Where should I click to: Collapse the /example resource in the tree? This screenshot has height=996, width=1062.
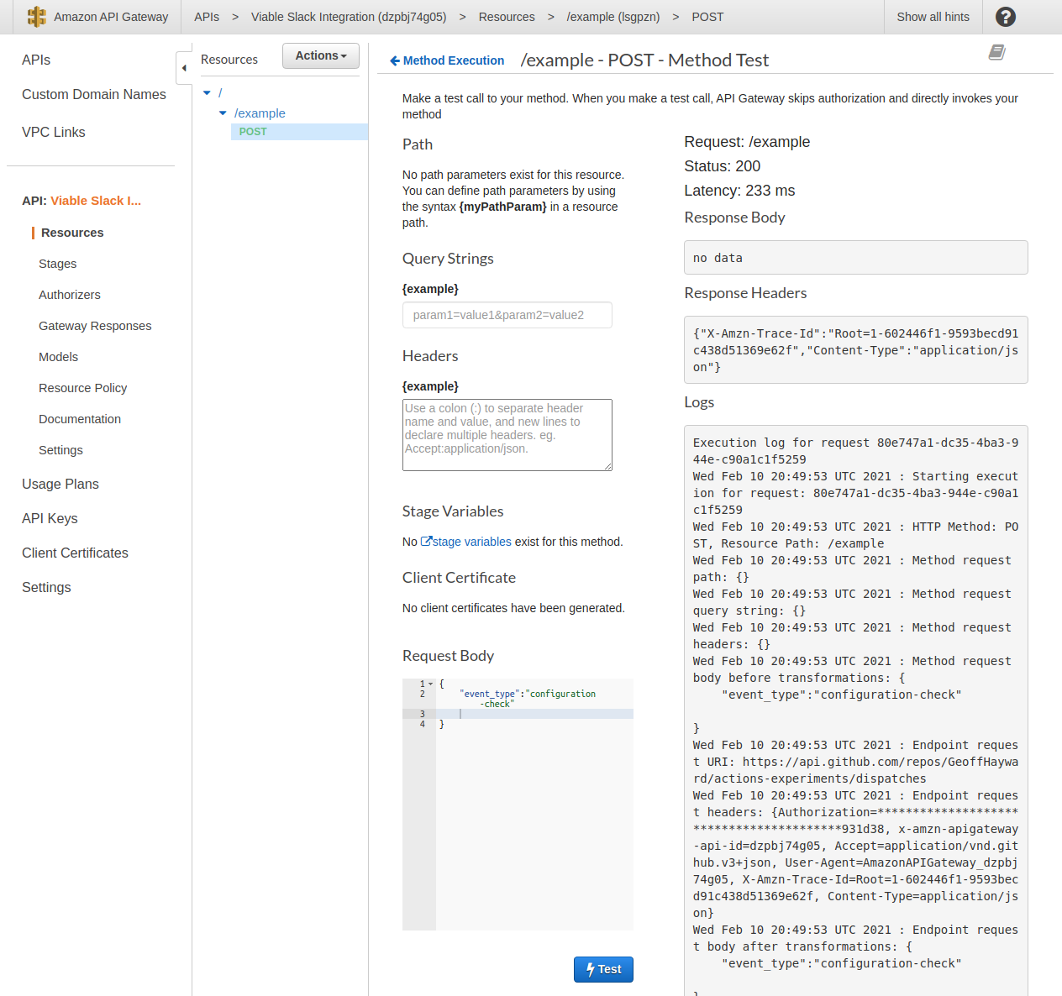coord(223,113)
